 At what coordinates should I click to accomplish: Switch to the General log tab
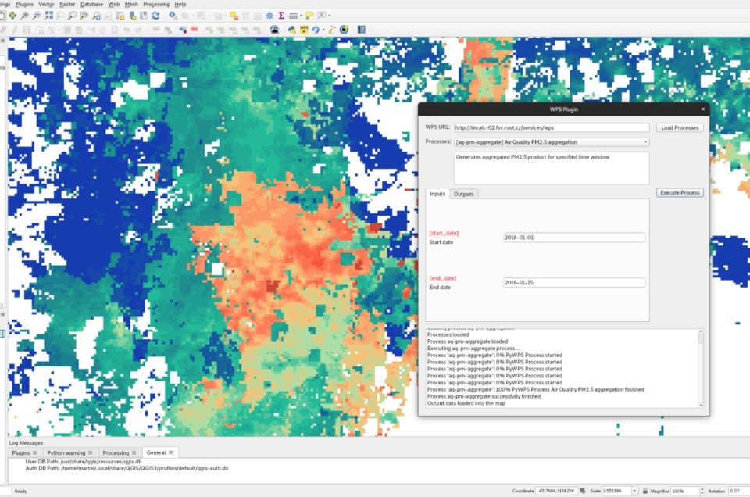pyautogui.click(x=156, y=452)
